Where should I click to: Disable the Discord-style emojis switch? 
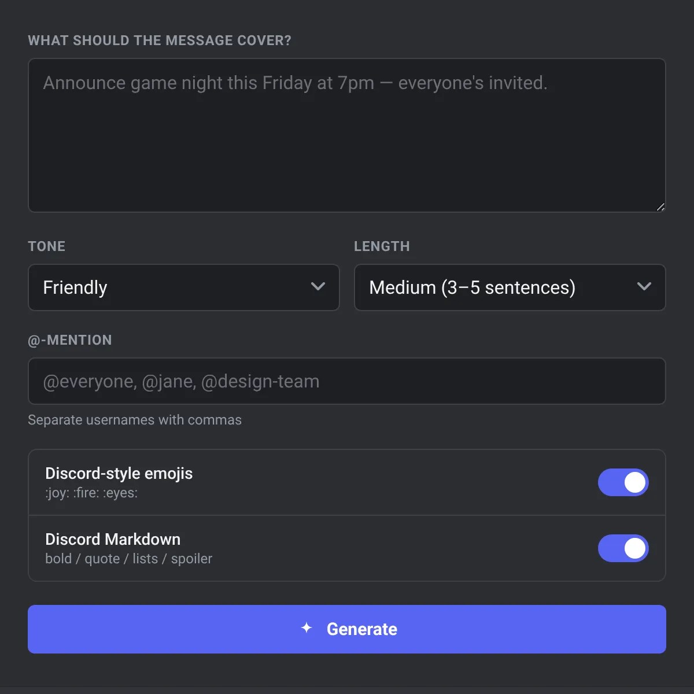[x=623, y=482]
